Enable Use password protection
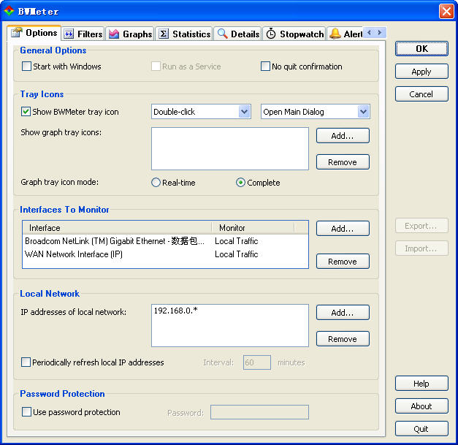Viewport: 458px width, 445px height. coord(27,412)
